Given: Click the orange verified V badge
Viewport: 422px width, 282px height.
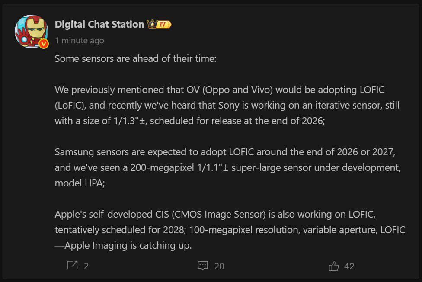Looking at the screenshot, I should click(44, 43).
